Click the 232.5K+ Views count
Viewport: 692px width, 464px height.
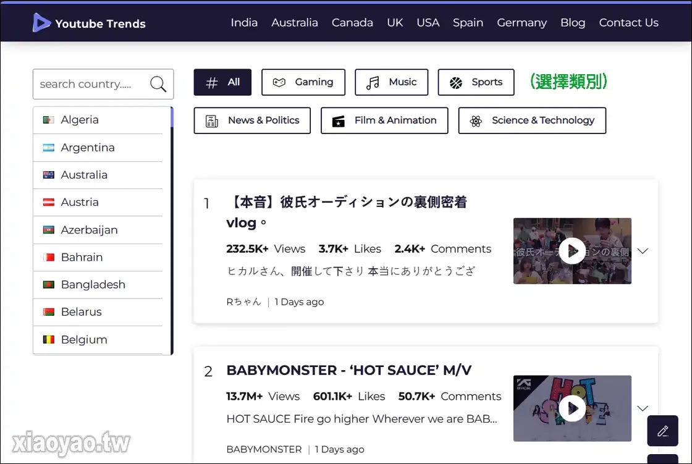(266, 249)
